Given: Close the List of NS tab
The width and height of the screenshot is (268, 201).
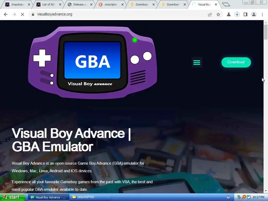Looking at the screenshot, I should click(x=60, y=5).
